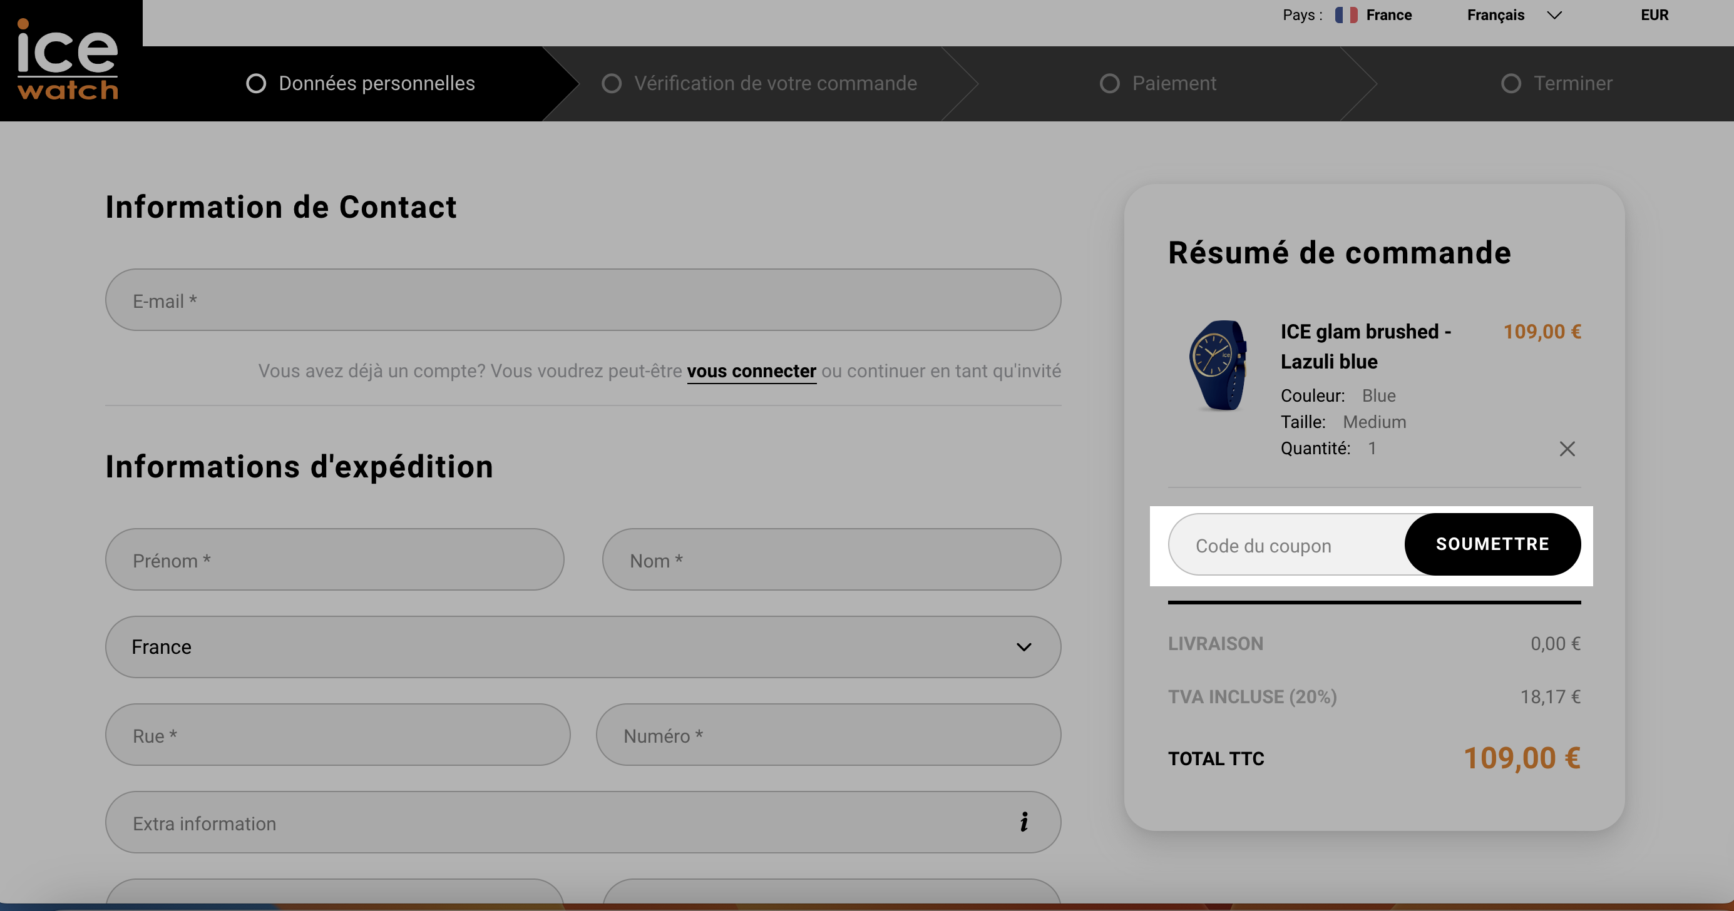The image size is (1734, 911).
Task: Remove the ICE glam brushed item
Action: pos(1567,449)
